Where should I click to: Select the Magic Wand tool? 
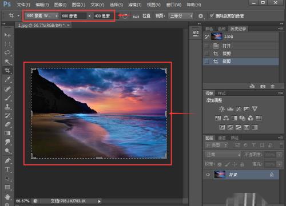[x=7, y=62]
